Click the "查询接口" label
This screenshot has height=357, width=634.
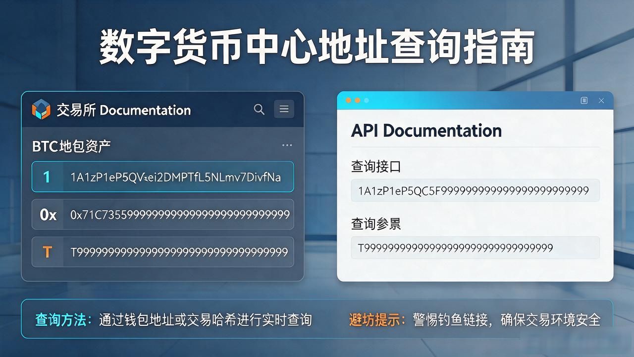point(376,167)
